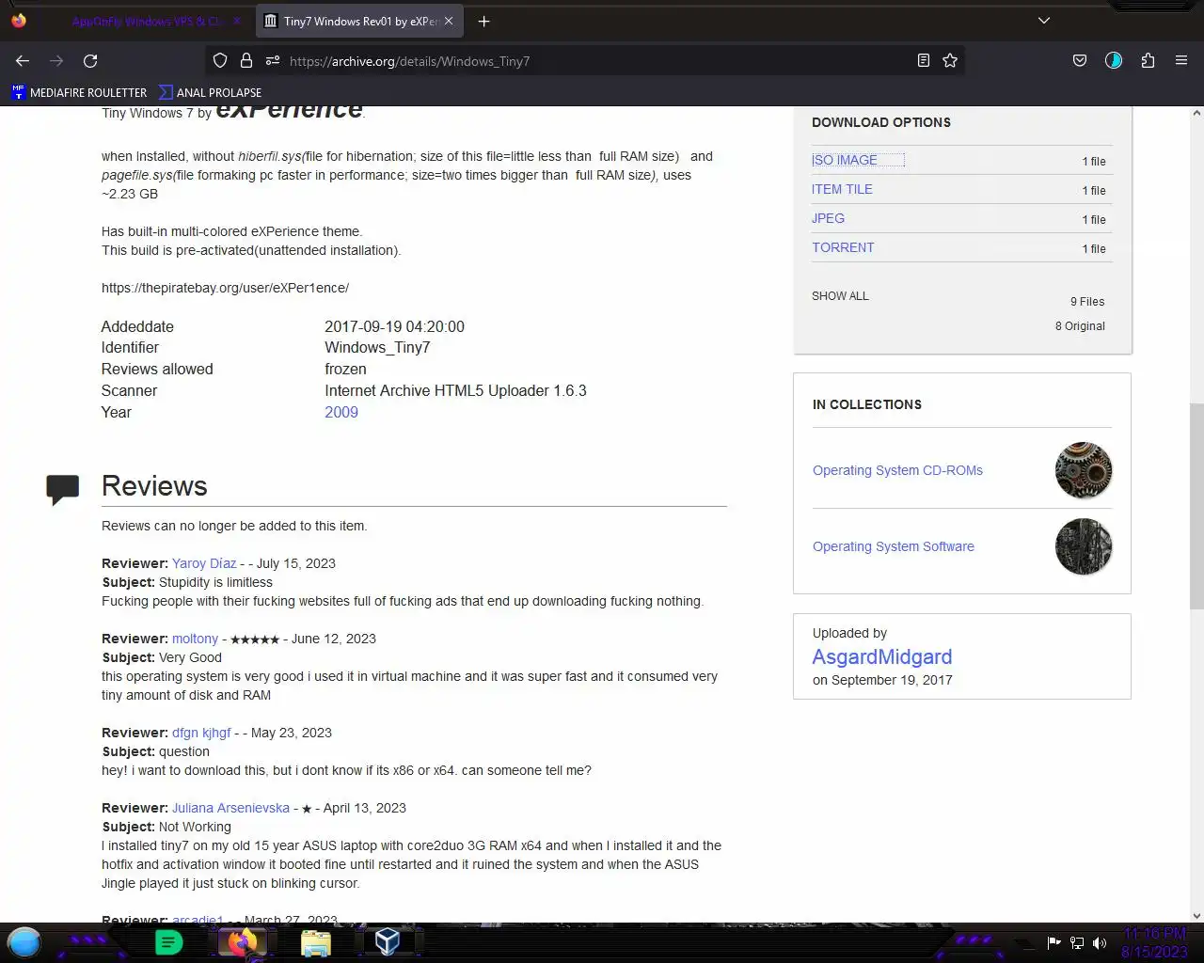Click the taskbar clock and date
This screenshot has height=963, width=1204.
click(1154, 942)
